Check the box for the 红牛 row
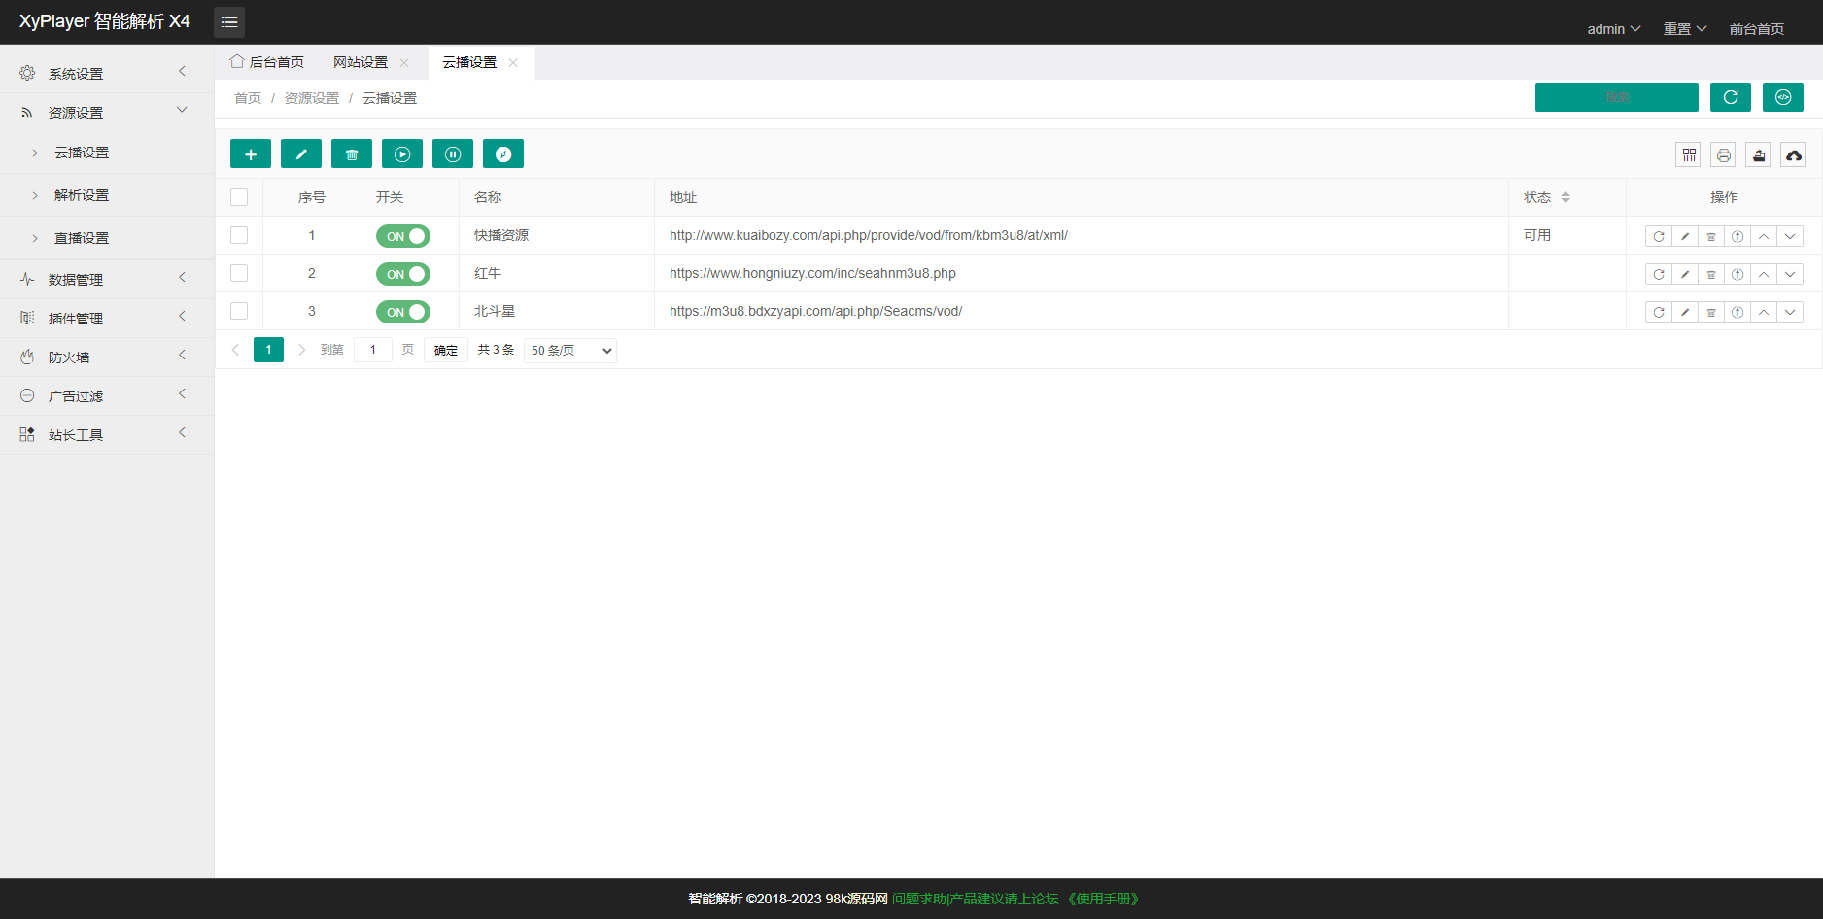Viewport: 1823px width, 919px height. (x=239, y=273)
